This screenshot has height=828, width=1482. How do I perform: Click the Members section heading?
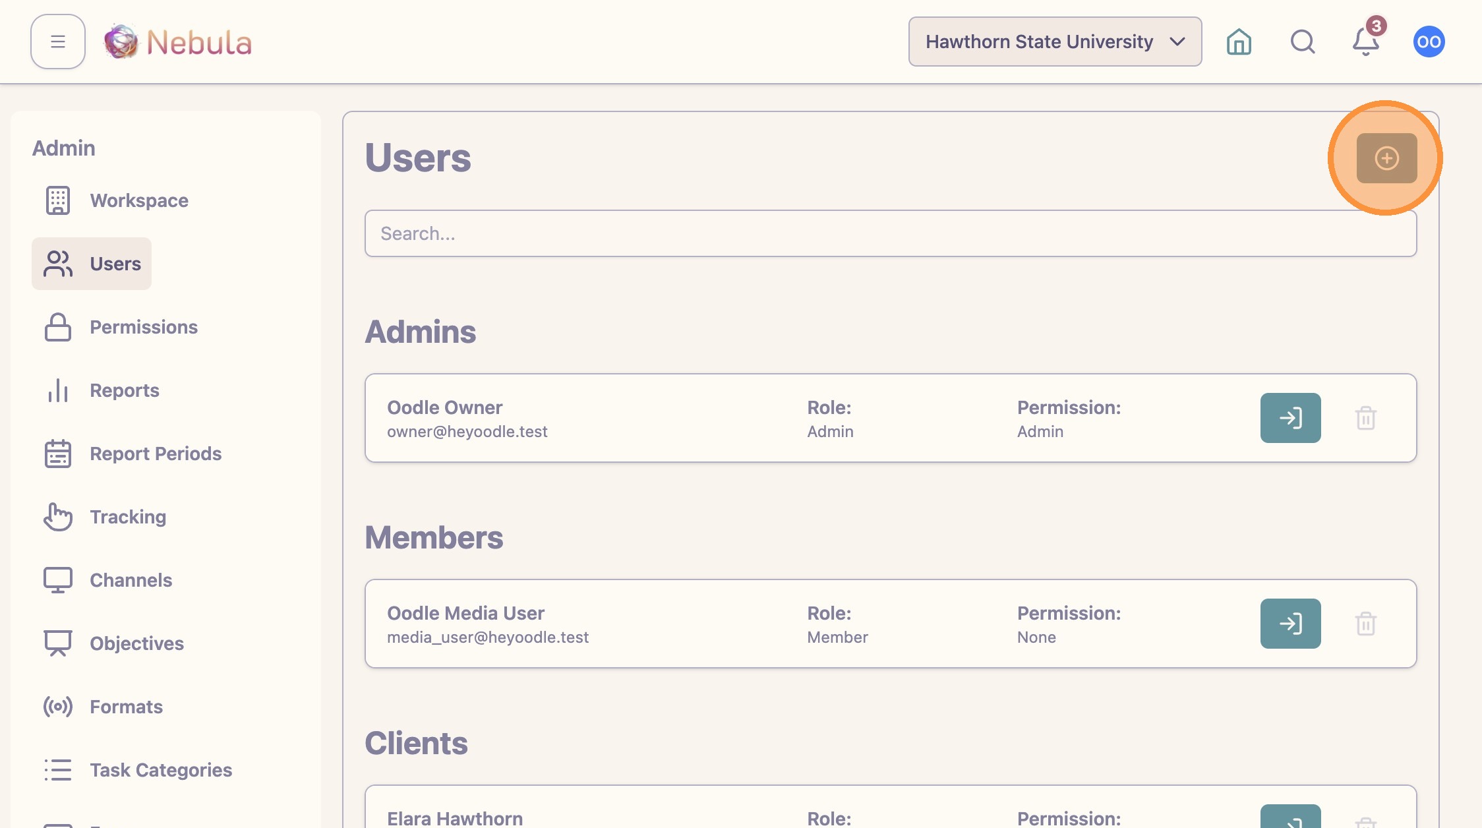tap(434, 537)
